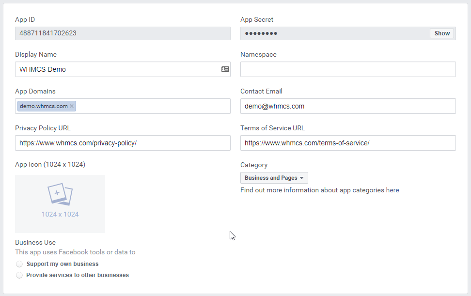Click the 'App Icon (1024 x 1024)' label

tap(50, 165)
